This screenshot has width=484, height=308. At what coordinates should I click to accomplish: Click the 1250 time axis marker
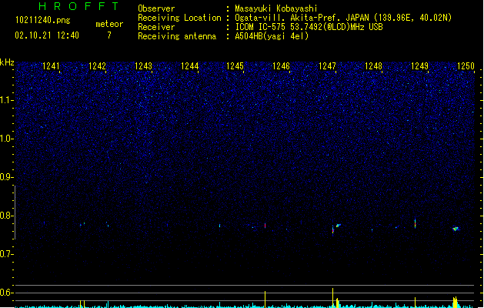466,66
